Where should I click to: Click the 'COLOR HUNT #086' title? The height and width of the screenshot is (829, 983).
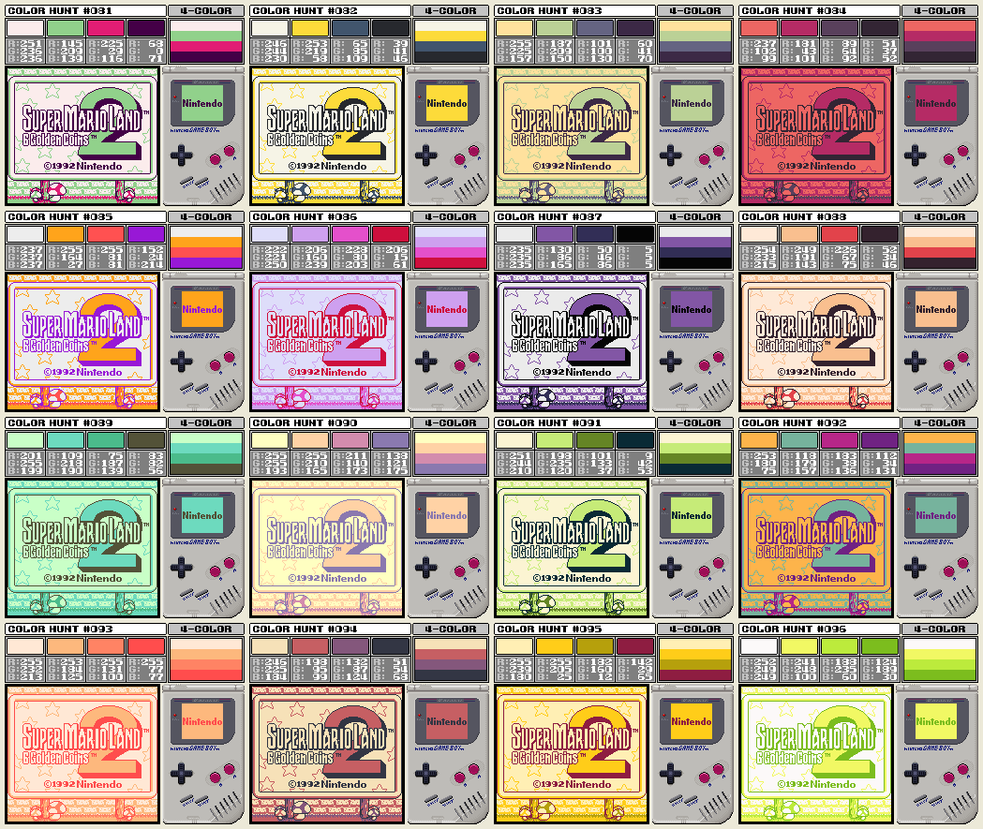(305, 216)
